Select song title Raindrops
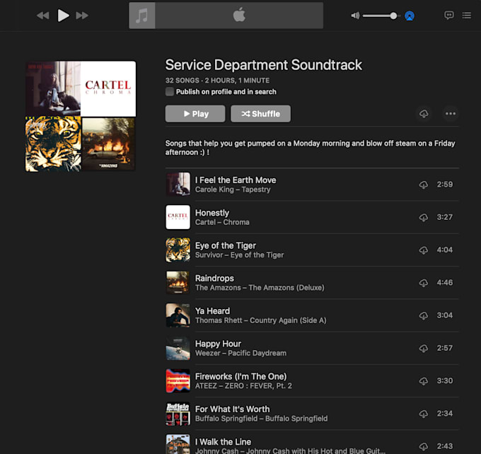 214,278
